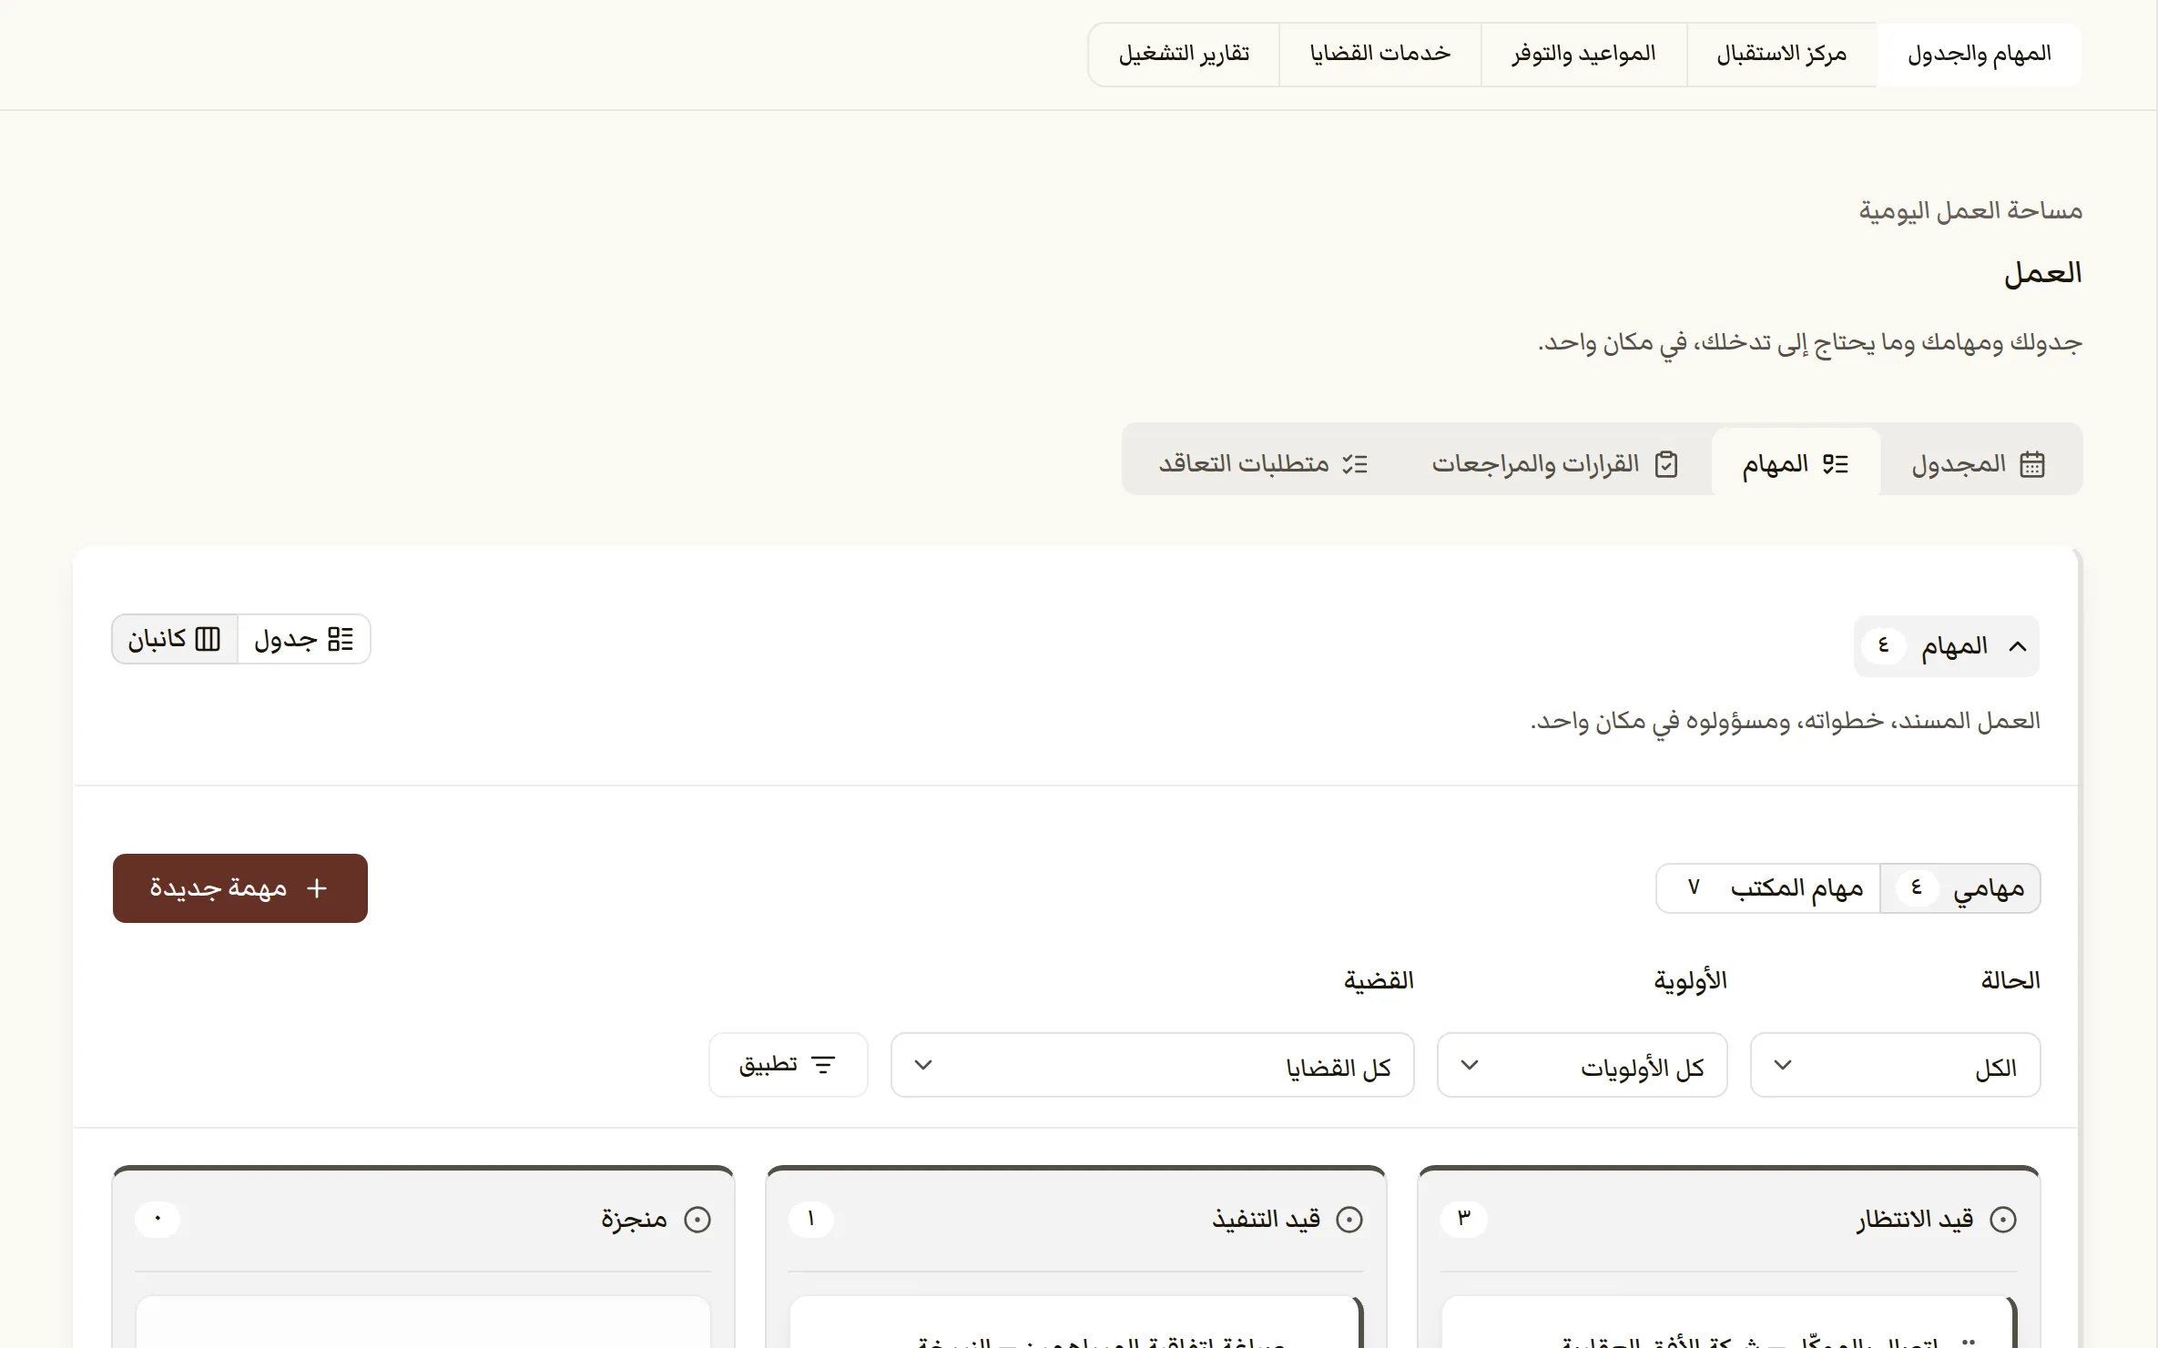This screenshot has width=2158, height=1348.
Task: Click the status circle icon of منجزة
Action: pyautogui.click(x=697, y=1220)
